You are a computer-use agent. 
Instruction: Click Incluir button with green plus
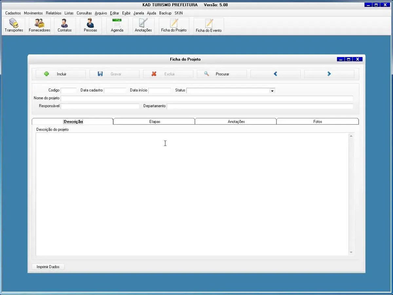pos(61,74)
